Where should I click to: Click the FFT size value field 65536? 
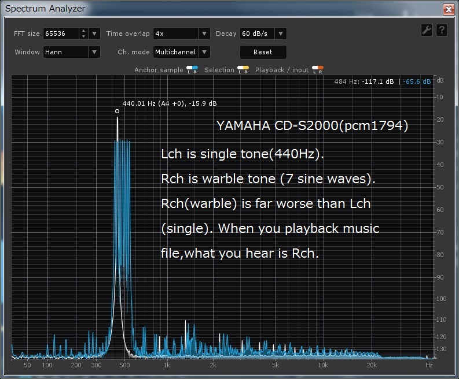click(61, 34)
